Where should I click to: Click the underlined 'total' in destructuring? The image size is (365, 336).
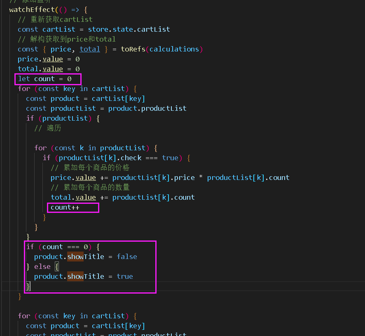coord(90,49)
